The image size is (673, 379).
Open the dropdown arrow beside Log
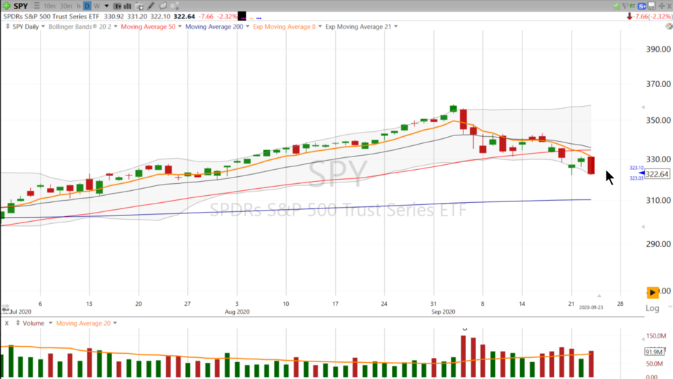[669, 307]
